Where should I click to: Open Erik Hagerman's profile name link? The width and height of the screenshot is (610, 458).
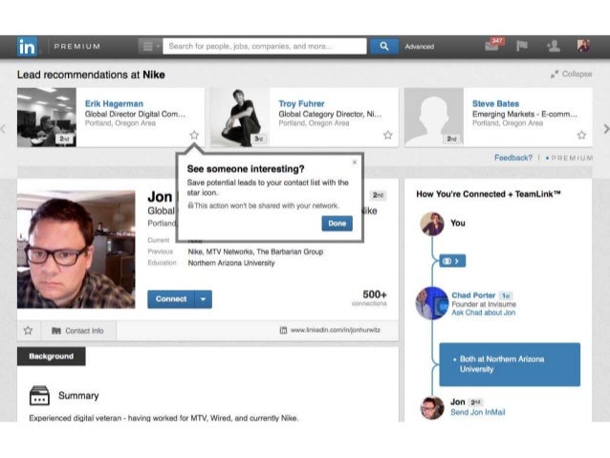(x=114, y=104)
